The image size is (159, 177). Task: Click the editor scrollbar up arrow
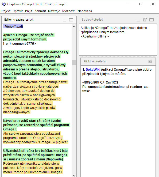(x=74, y=27)
